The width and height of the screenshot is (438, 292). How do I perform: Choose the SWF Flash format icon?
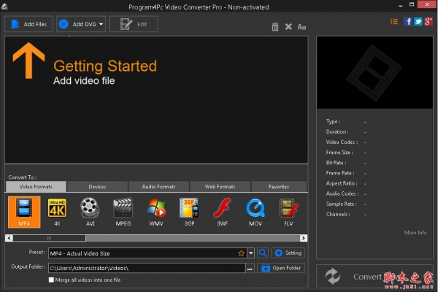pos(222,212)
